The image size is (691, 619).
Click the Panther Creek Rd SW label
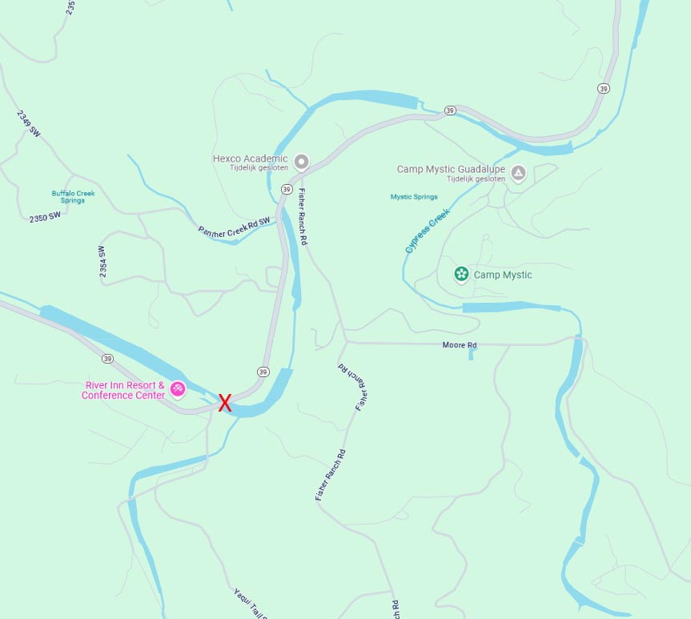coord(234,227)
